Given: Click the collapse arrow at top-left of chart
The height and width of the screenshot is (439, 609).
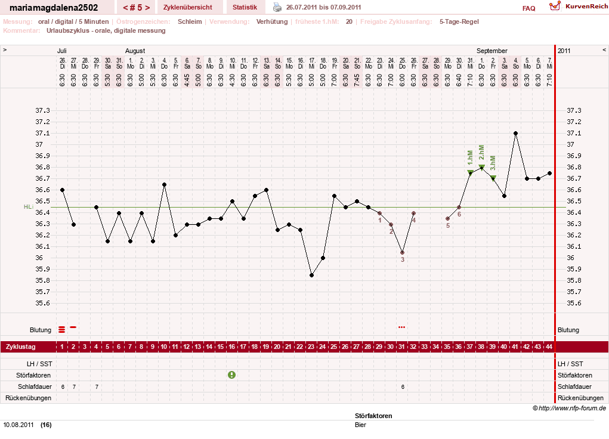Looking at the screenshot, I should 5,50.
